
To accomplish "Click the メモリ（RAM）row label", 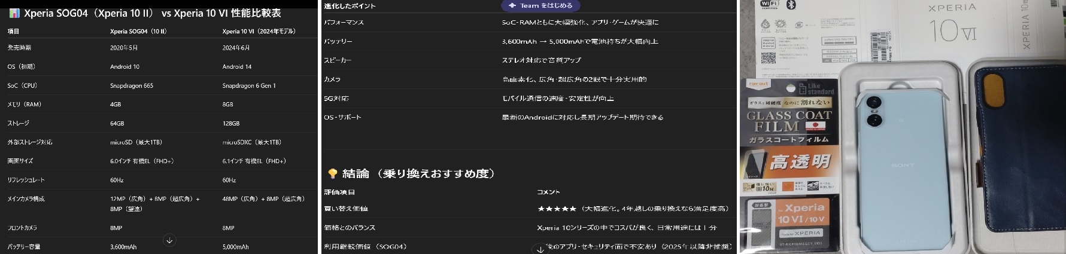I will coord(25,105).
